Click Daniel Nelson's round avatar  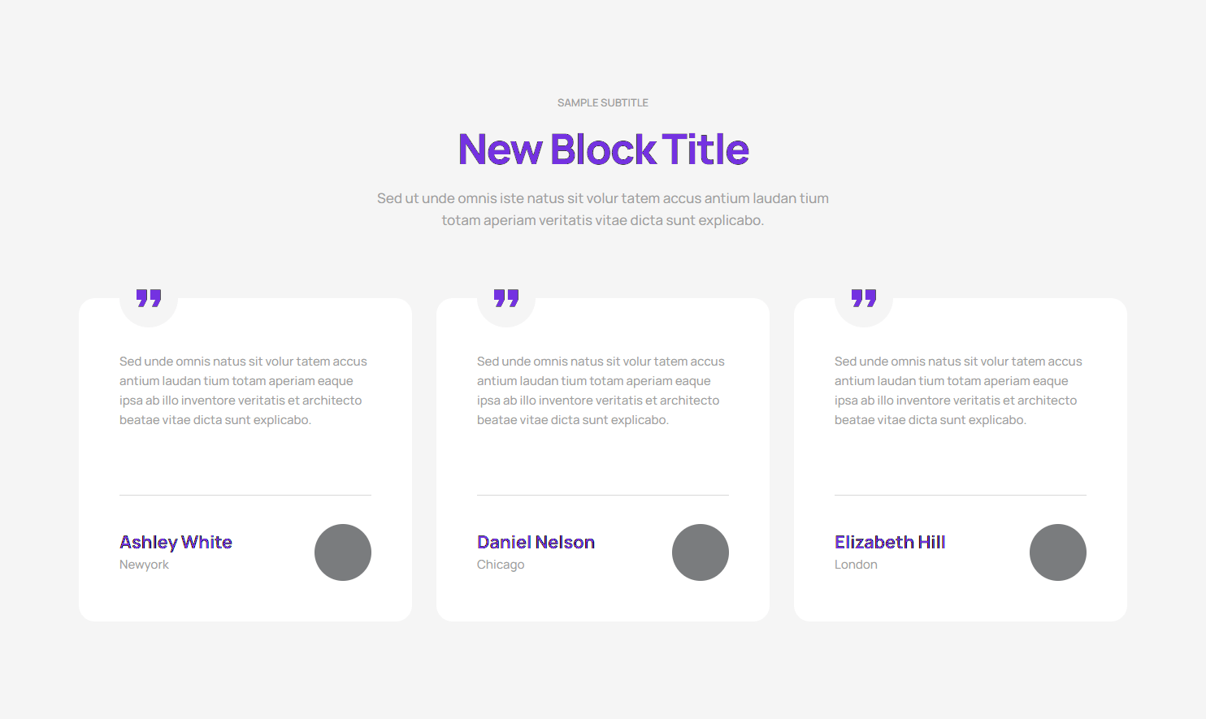pyautogui.click(x=701, y=552)
